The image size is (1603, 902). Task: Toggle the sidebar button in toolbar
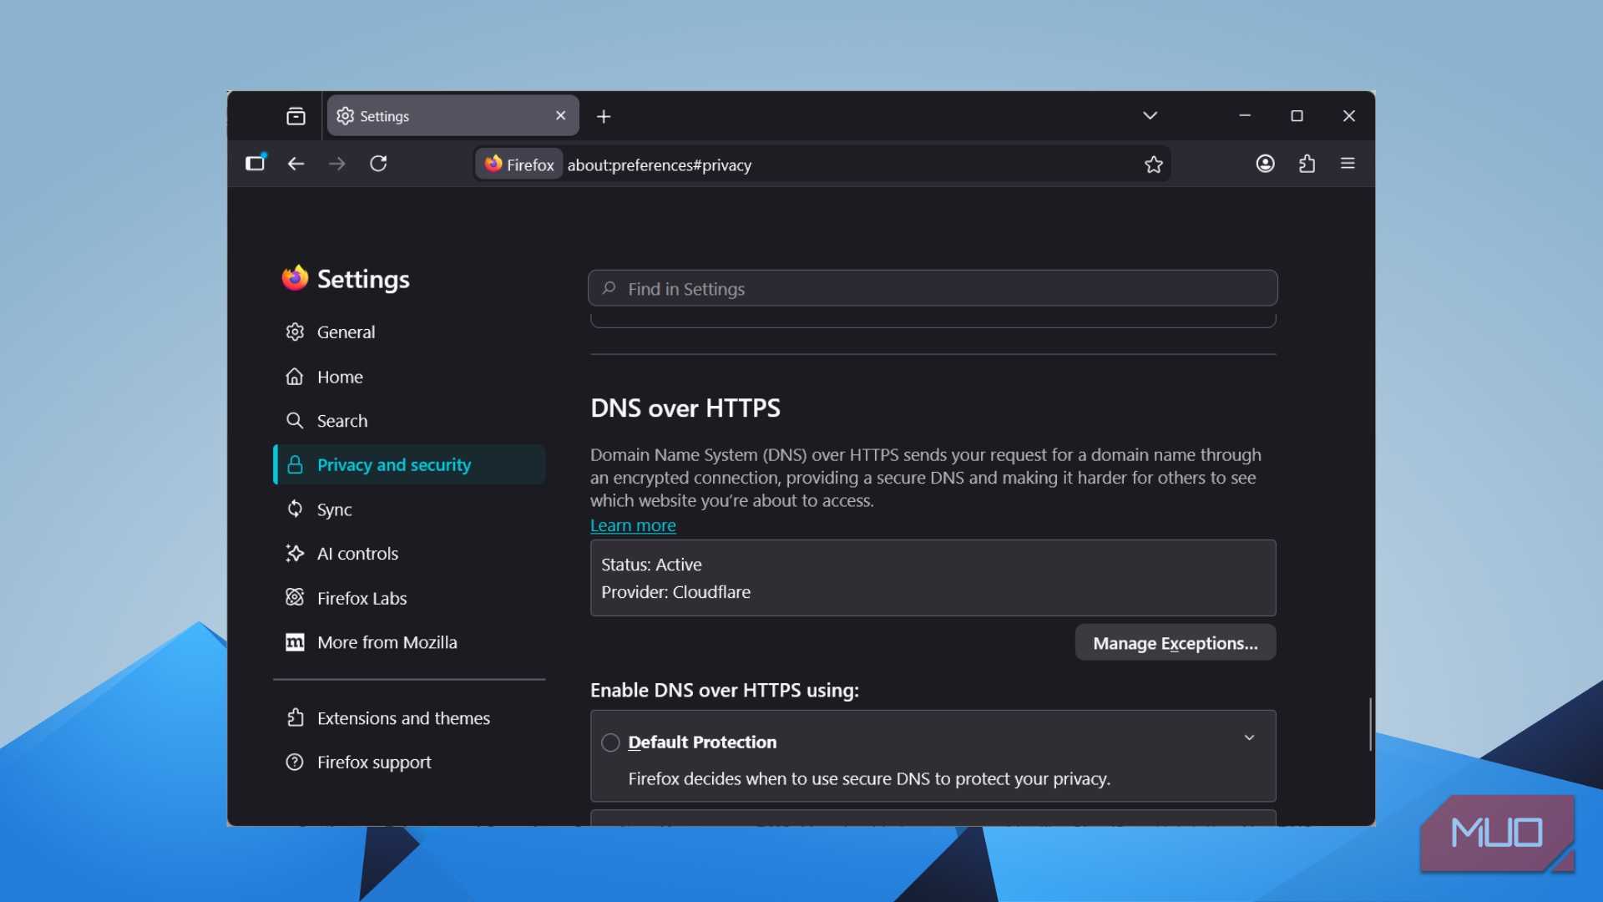(x=255, y=163)
